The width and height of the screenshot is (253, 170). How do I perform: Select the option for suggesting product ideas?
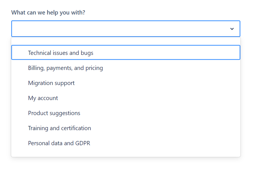click(54, 113)
